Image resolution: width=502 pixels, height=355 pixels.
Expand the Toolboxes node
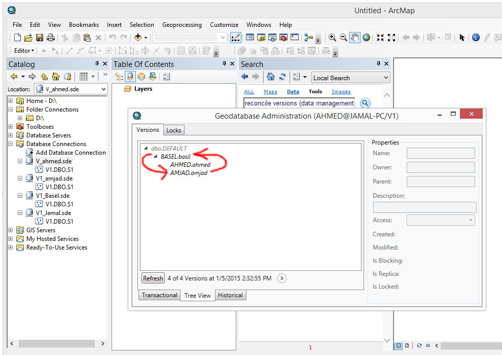(11, 126)
